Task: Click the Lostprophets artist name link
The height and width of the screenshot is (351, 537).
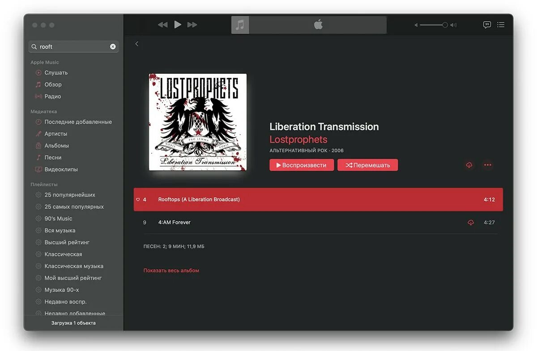Action: click(298, 140)
